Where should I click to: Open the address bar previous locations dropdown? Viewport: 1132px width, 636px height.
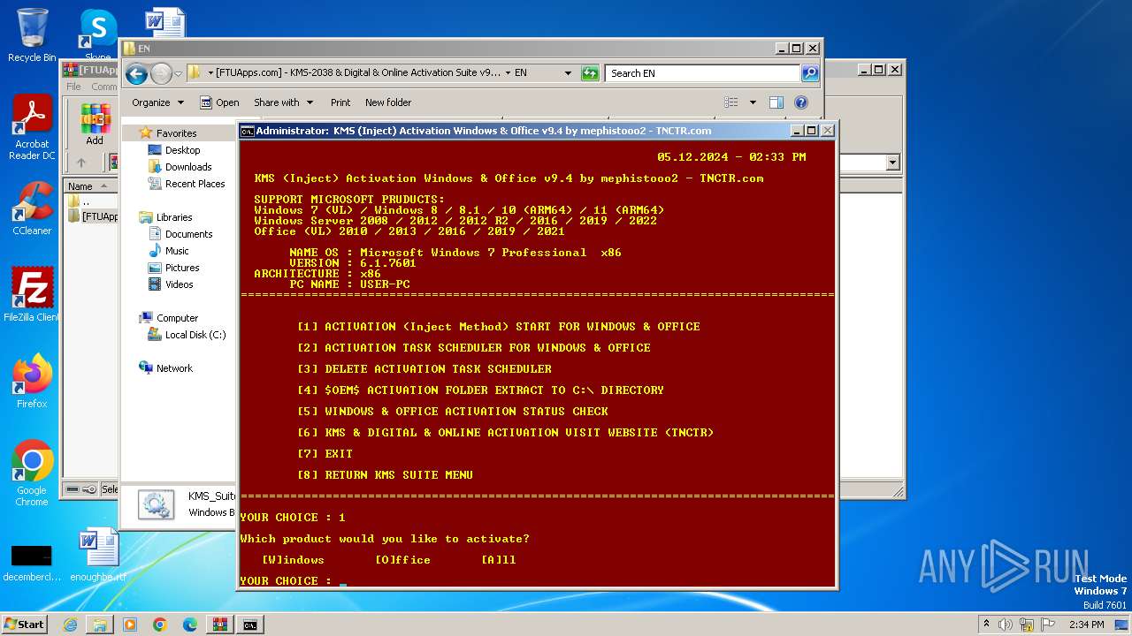[568, 73]
